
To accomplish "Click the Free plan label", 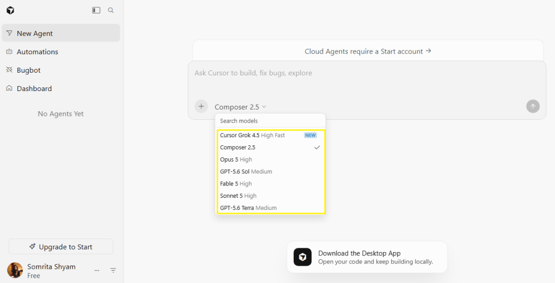I will click(34, 275).
